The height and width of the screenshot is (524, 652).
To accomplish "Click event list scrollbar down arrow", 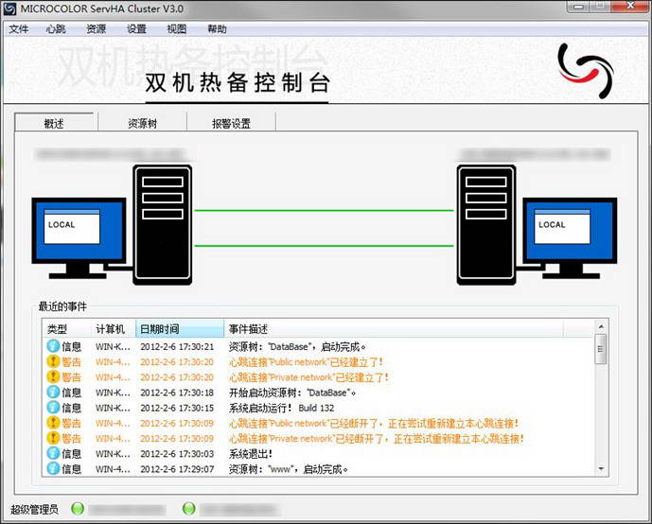I will (x=601, y=469).
